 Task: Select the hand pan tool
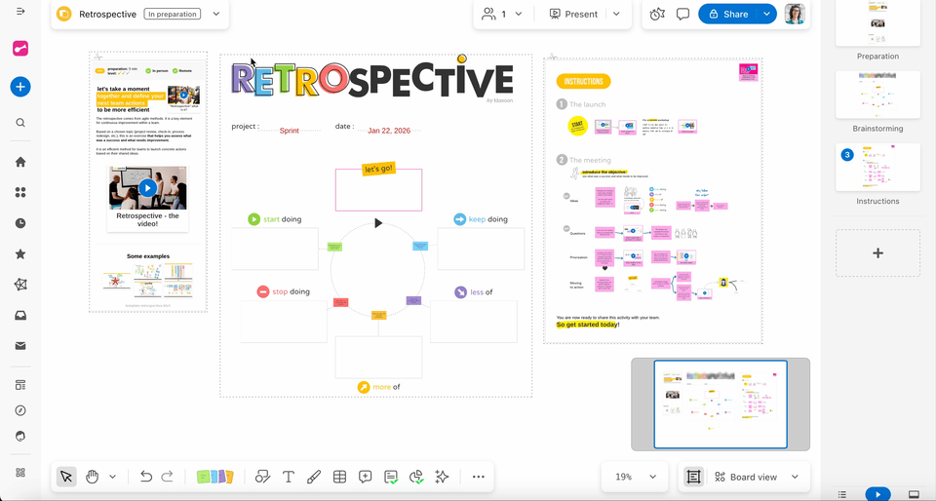coord(92,477)
